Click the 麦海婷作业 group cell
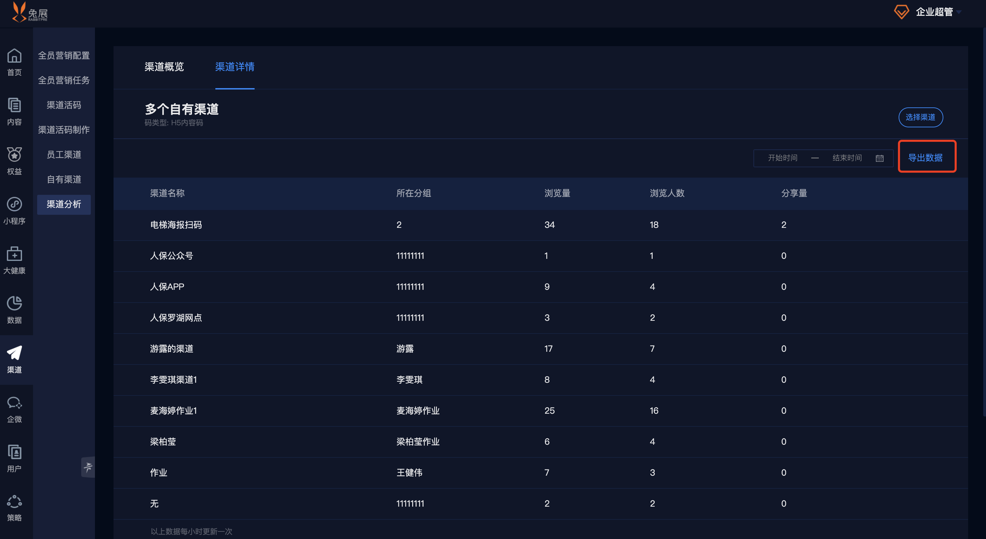Viewport: 986px width, 539px height. tap(418, 411)
